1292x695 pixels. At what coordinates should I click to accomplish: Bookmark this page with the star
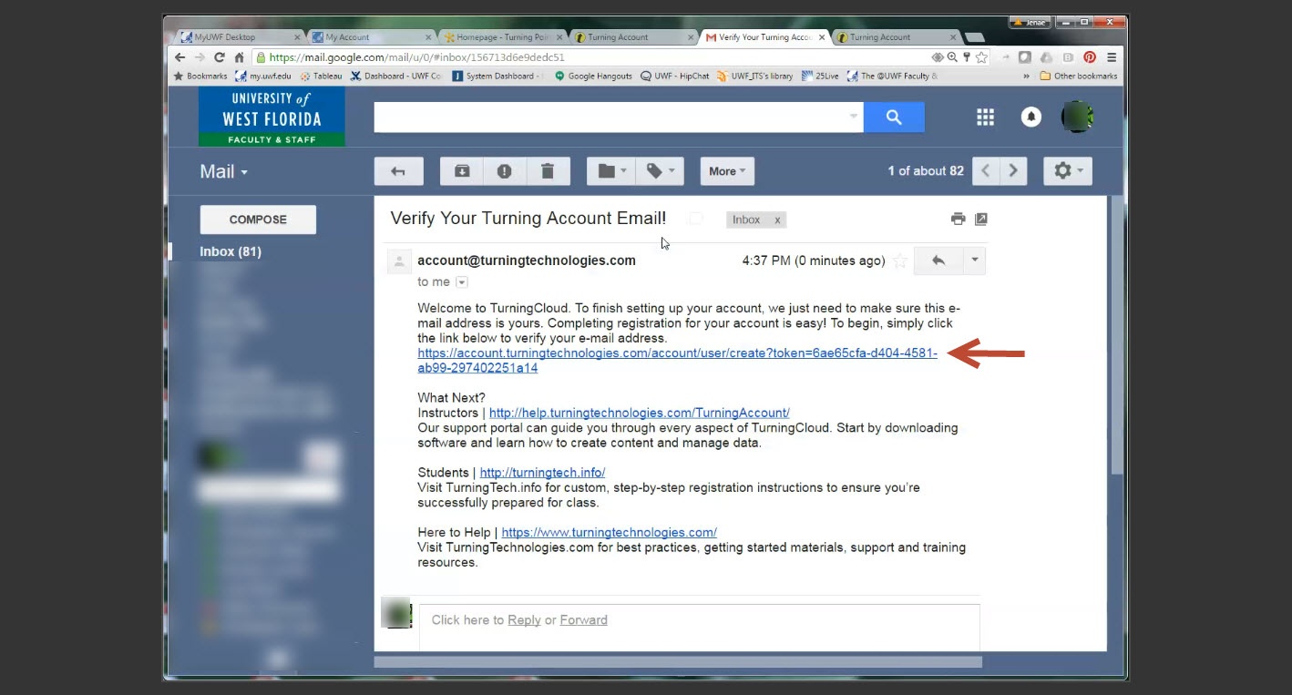981,56
